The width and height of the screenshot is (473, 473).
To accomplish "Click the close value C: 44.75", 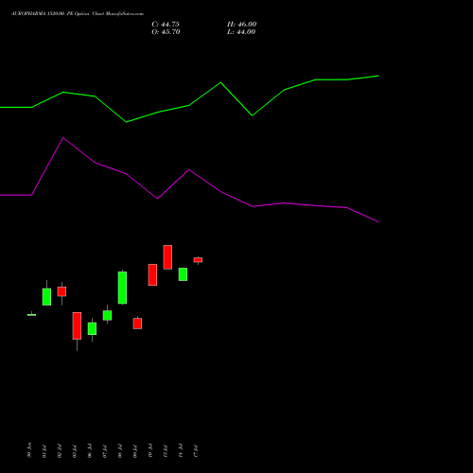I will pyautogui.click(x=166, y=25).
